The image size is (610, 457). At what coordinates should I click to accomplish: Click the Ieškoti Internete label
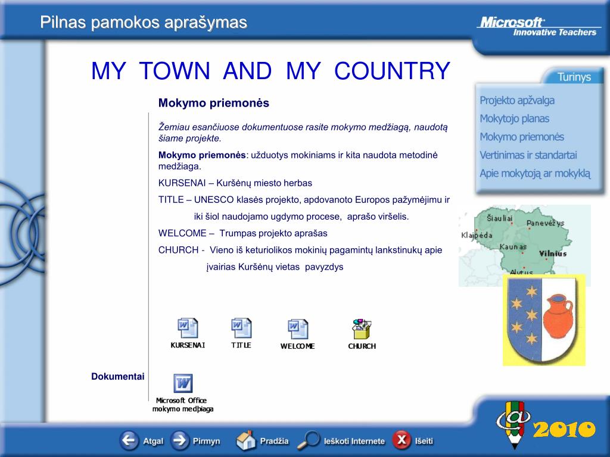(x=354, y=441)
